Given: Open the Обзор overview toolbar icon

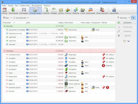Looking at the screenshot, I should 5,11.
